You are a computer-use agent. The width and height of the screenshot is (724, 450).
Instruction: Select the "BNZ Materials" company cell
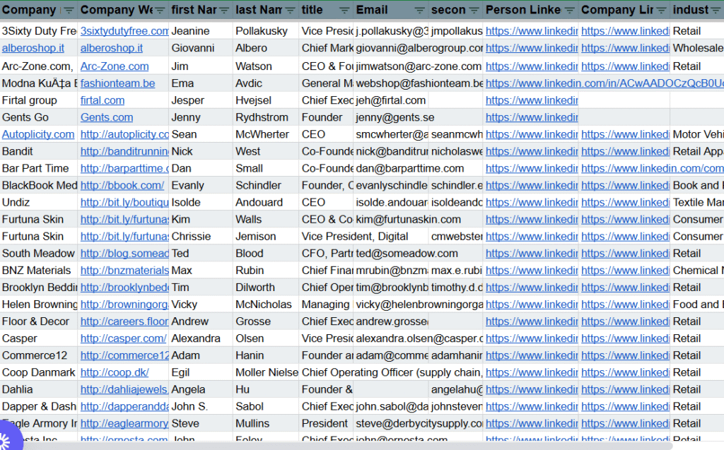(39, 271)
